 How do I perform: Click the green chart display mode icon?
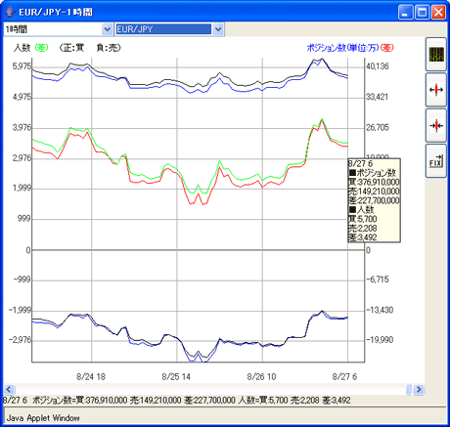436,55
